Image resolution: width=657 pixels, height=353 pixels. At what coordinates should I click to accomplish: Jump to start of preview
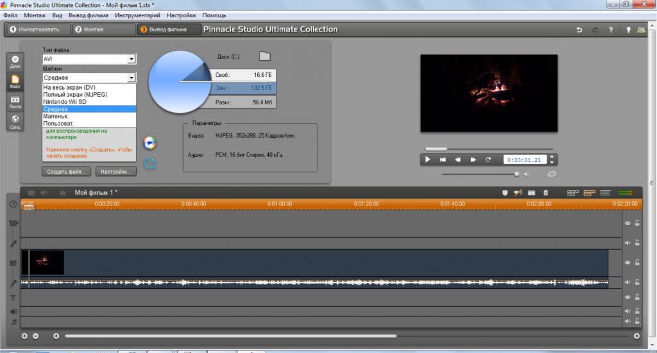(443, 160)
